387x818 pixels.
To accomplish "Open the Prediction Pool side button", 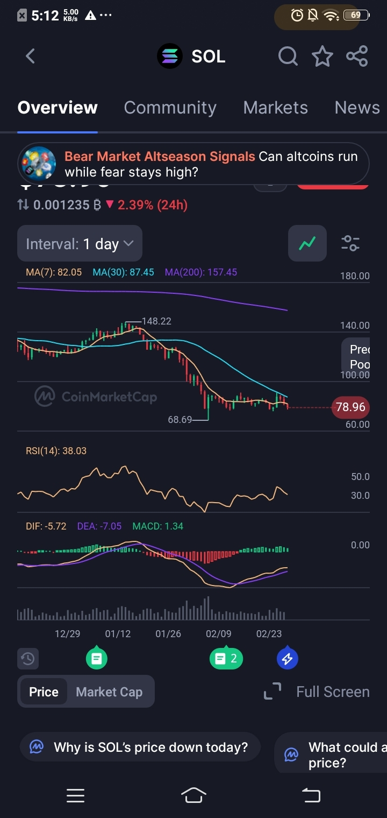I will 357,357.
